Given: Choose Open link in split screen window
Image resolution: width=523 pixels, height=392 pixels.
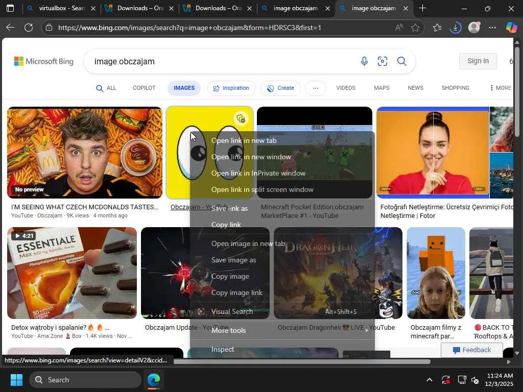Looking at the screenshot, I should pyautogui.click(x=282, y=190).
